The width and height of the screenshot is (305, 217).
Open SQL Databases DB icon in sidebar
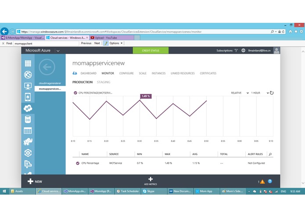tap(28, 119)
